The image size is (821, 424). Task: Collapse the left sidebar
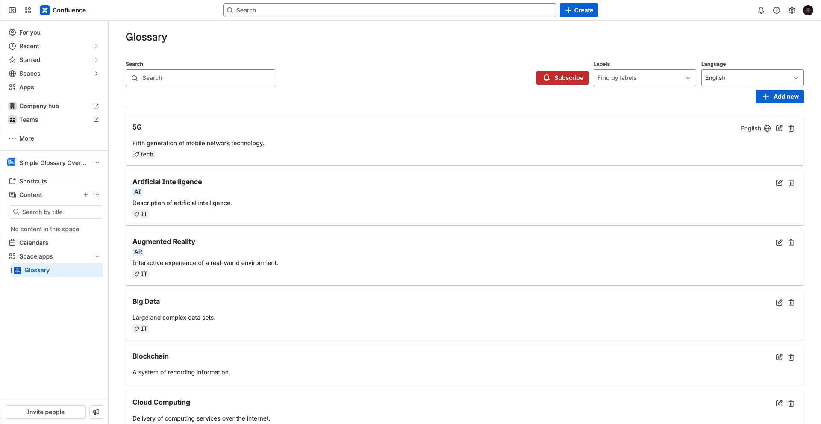12,10
